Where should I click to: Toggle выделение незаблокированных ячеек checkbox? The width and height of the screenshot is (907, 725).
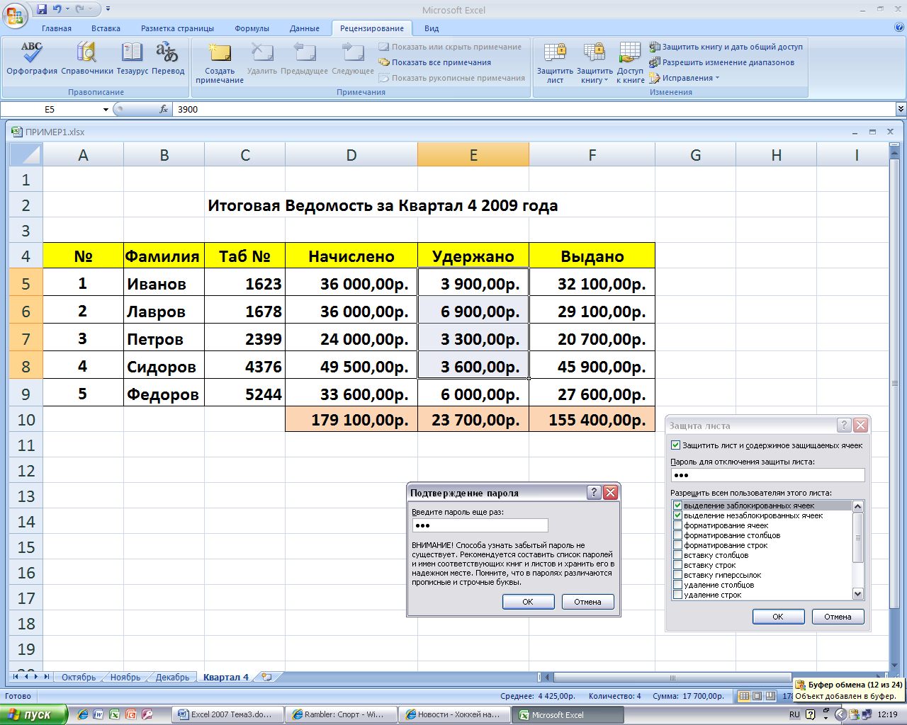click(678, 515)
